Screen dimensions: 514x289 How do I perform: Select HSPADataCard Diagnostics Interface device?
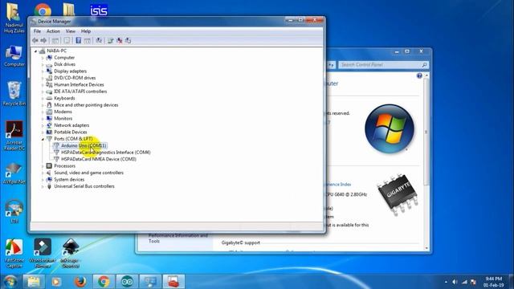(105, 153)
